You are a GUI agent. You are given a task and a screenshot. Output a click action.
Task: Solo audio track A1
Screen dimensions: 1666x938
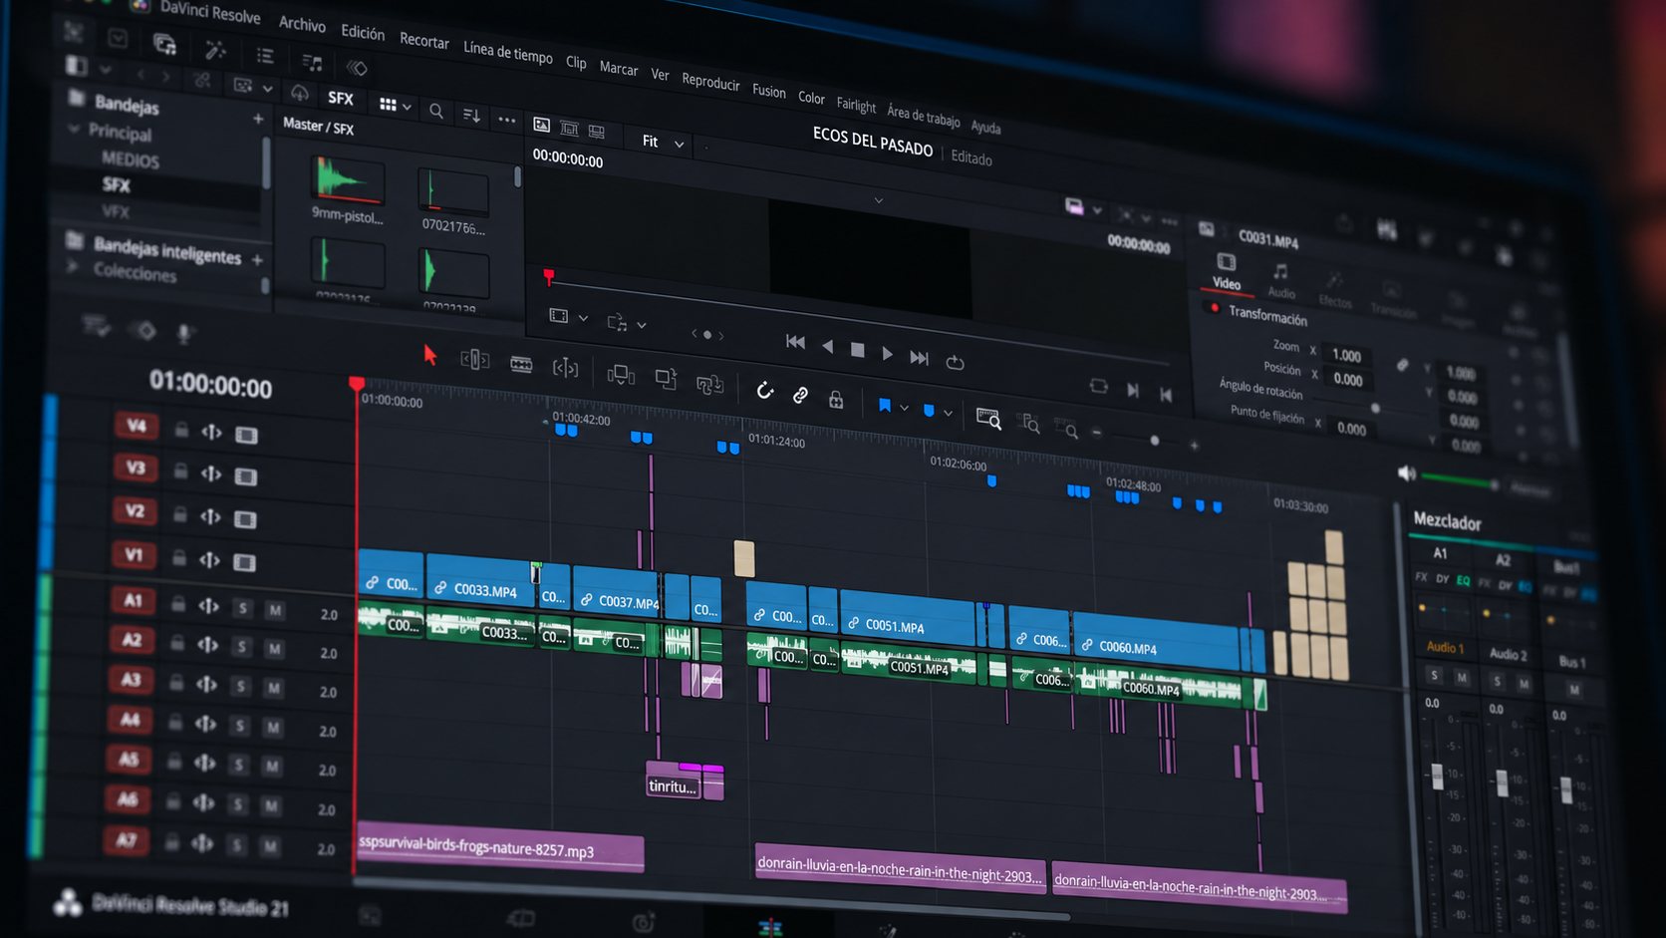(242, 608)
